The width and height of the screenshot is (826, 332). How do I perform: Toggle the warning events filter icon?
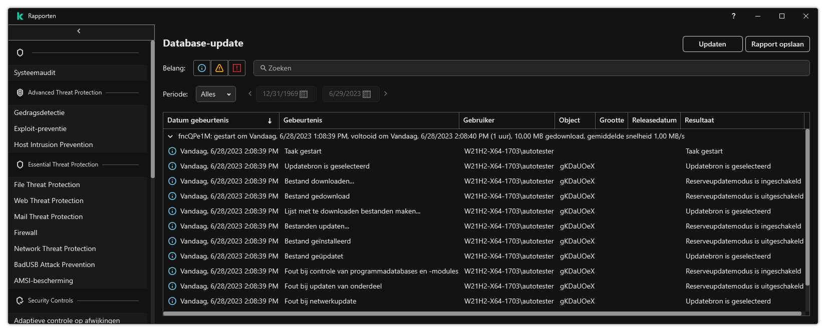tap(219, 68)
